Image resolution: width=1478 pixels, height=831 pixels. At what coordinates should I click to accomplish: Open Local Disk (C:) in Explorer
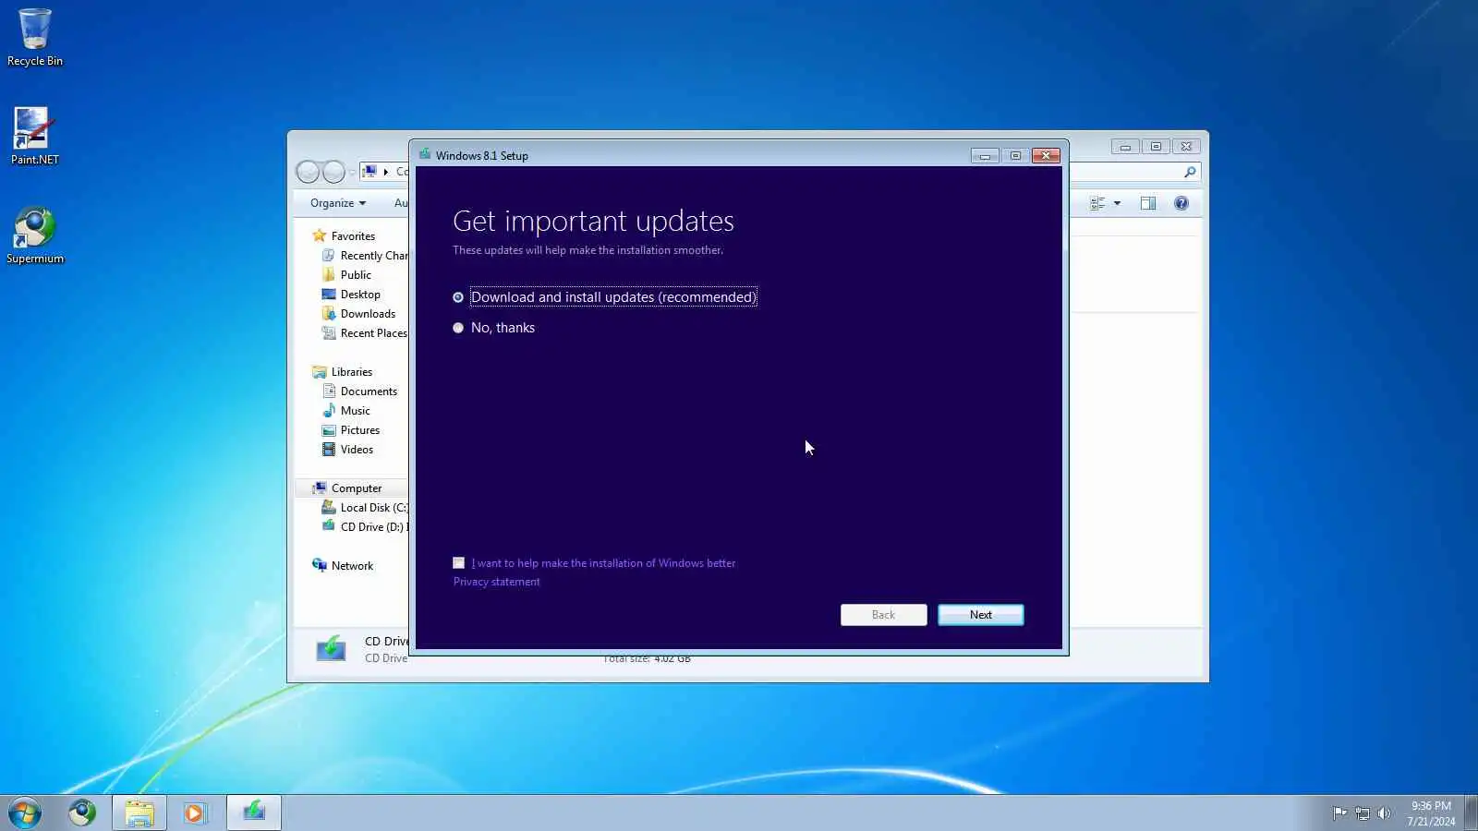(x=373, y=508)
